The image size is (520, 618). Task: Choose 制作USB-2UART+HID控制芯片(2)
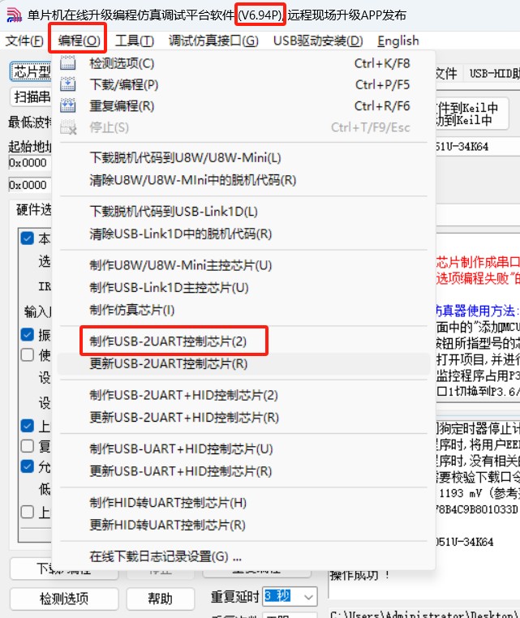coord(243,395)
